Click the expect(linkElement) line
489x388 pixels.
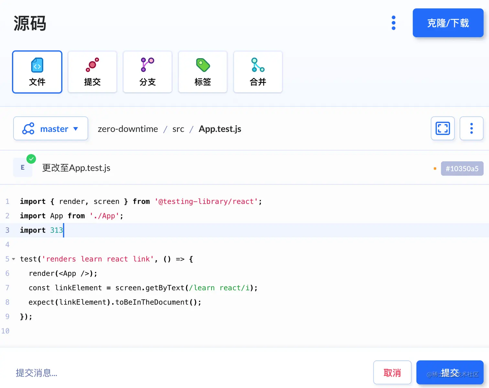tap(115, 302)
